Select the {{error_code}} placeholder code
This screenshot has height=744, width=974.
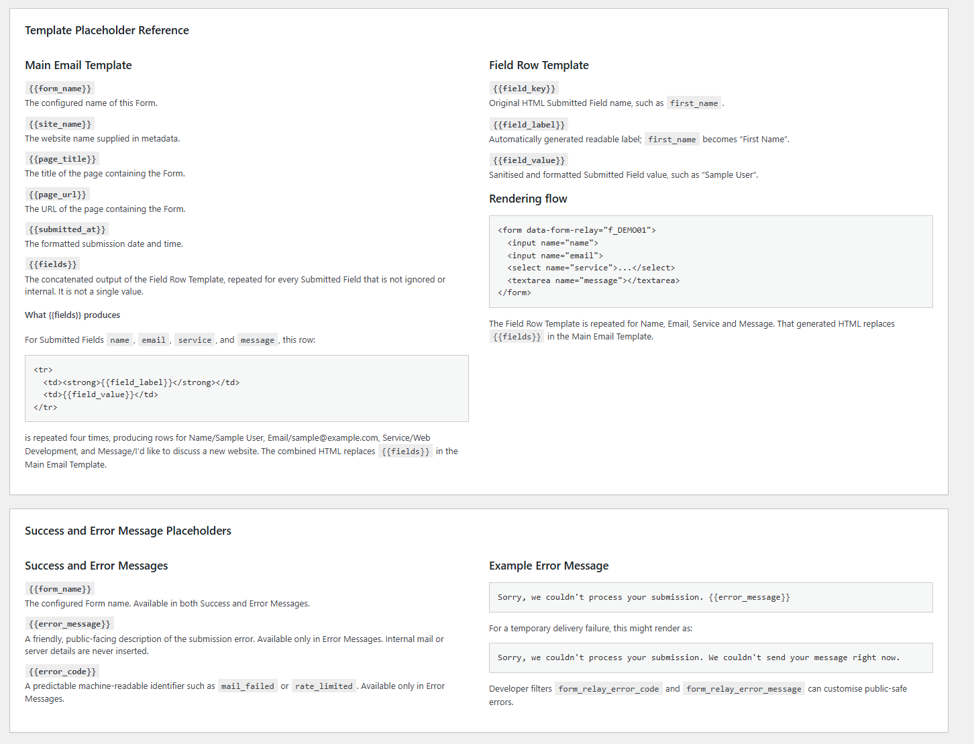[62, 672]
